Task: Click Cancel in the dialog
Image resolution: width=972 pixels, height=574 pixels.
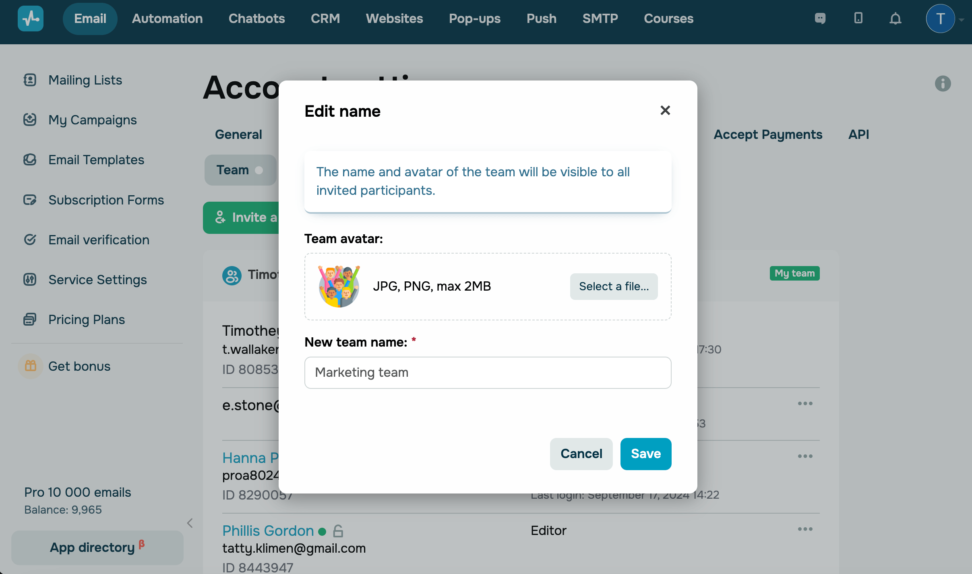Action: 581,454
